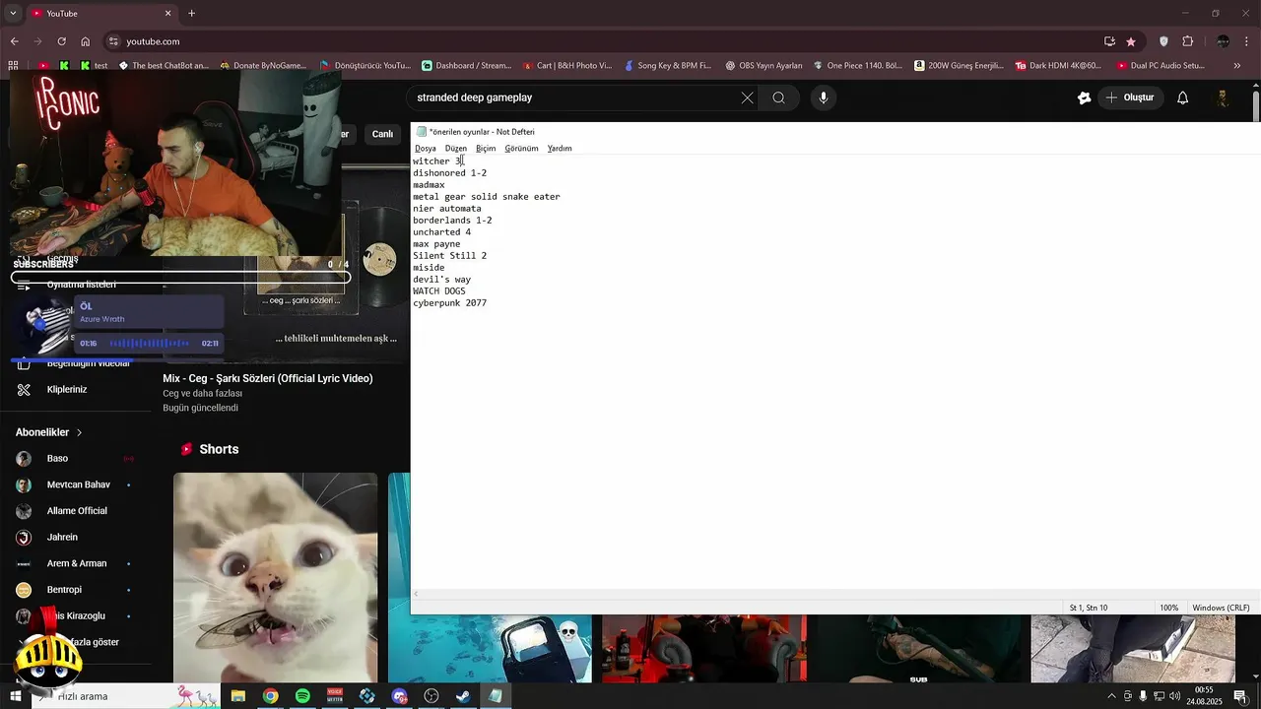Image resolution: width=1261 pixels, height=709 pixels.
Task: Open the Chrome extensions puzzle icon
Action: click(x=1187, y=41)
